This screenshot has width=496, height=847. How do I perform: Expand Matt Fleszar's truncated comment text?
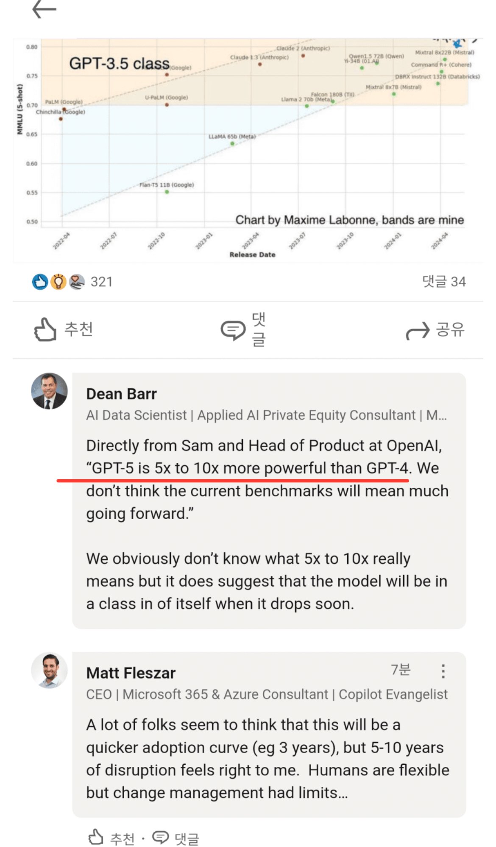click(x=343, y=793)
